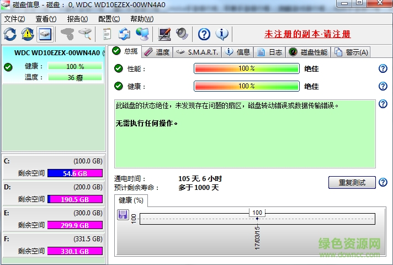Click the blue question mark help toolbar icon
Screen dimensions: 393x265
pos(204,34)
